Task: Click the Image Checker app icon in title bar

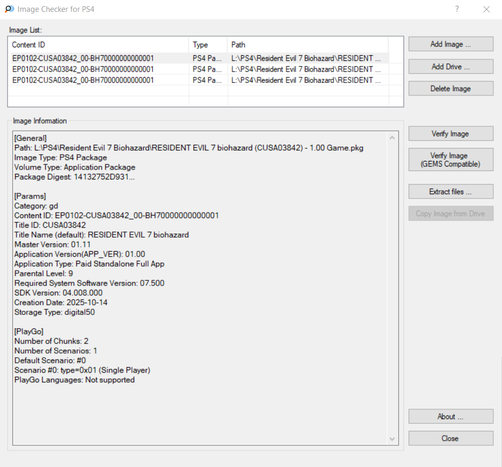Action: [x=9, y=9]
